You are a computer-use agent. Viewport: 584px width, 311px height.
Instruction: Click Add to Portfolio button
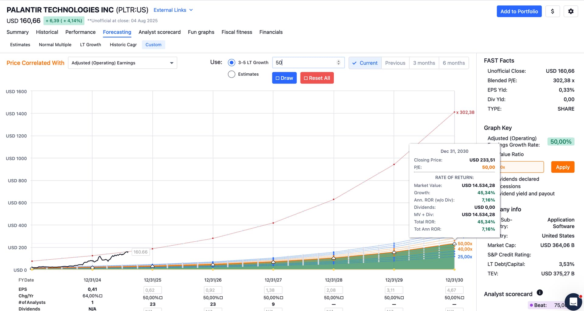coord(519,11)
